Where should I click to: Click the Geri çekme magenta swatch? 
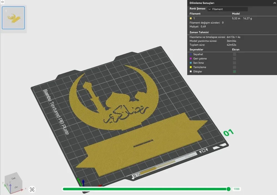coord(191,59)
